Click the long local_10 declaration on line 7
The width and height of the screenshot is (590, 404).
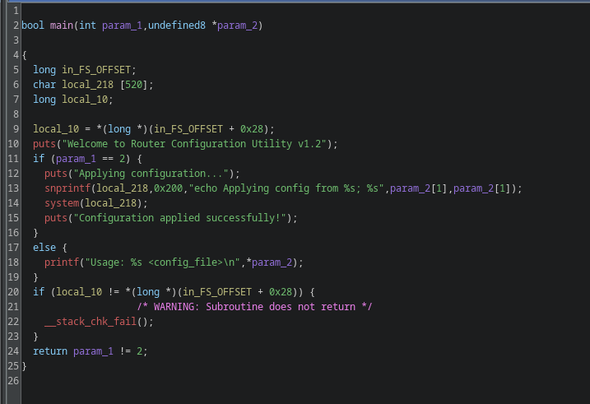(x=73, y=100)
